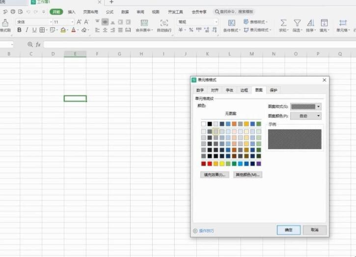This screenshot has width=356, height=257.
Task: Switch to the Protection (保护) dialog tab
Action: tap(274, 90)
